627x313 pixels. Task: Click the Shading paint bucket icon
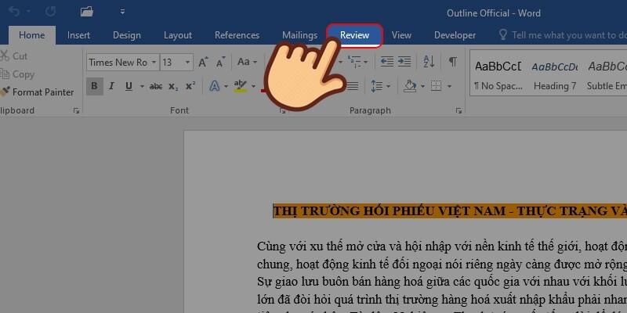pos(410,86)
